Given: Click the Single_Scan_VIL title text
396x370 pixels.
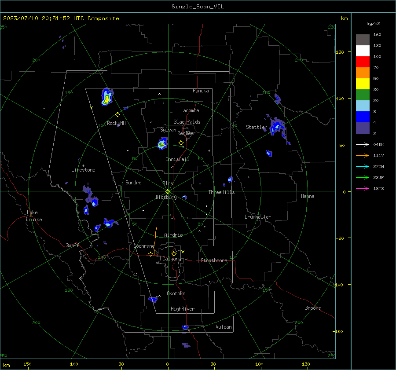Looking at the screenshot, I should [x=198, y=7].
